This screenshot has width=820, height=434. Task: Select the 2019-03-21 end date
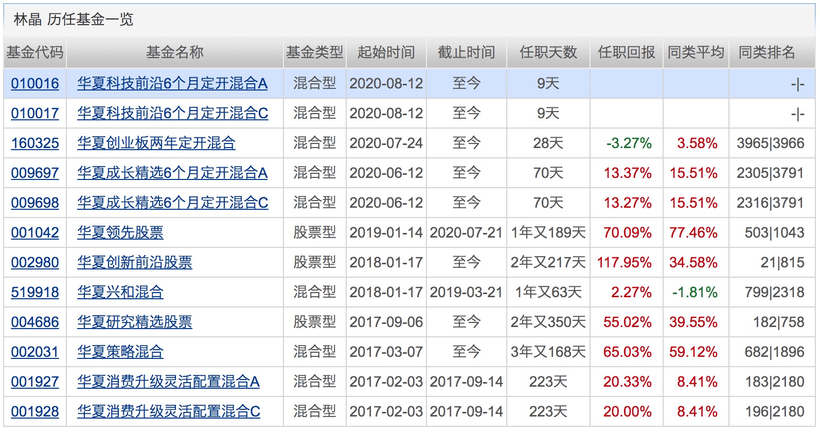pos(466,292)
